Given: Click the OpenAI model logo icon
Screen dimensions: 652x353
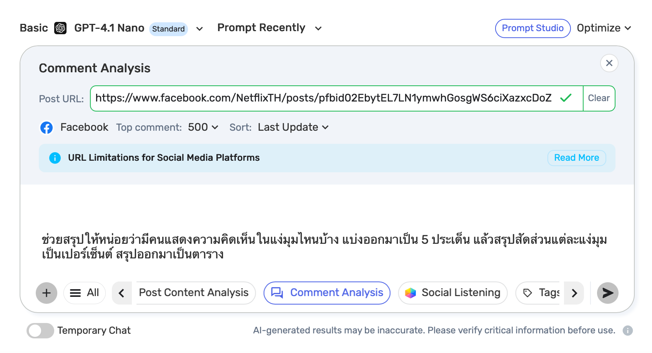Looking at the screenshot, I should [60, 28].
